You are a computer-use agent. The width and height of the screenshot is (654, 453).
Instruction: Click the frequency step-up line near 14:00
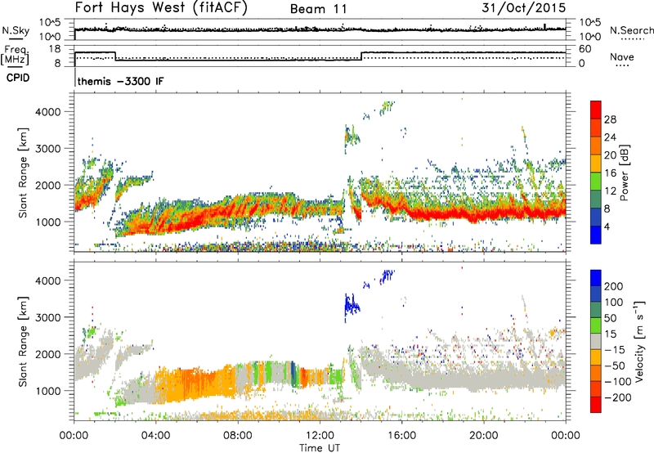[361, 56]
